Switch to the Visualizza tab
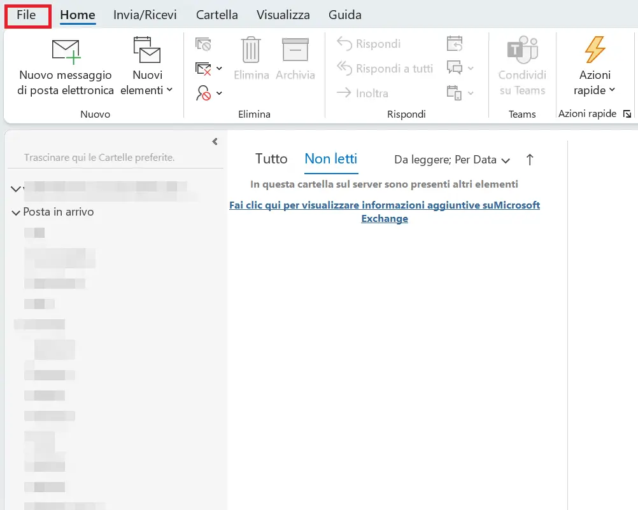This screenshot has height=510, width=638. coord(283,15)
